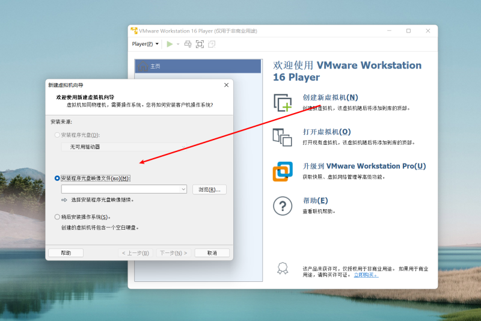Viewport: 481px width, 321px height.
Task: Select 安装程序光盘映像文件(iso) radio button
Action: pyautogui.click(x=57, y=178)
